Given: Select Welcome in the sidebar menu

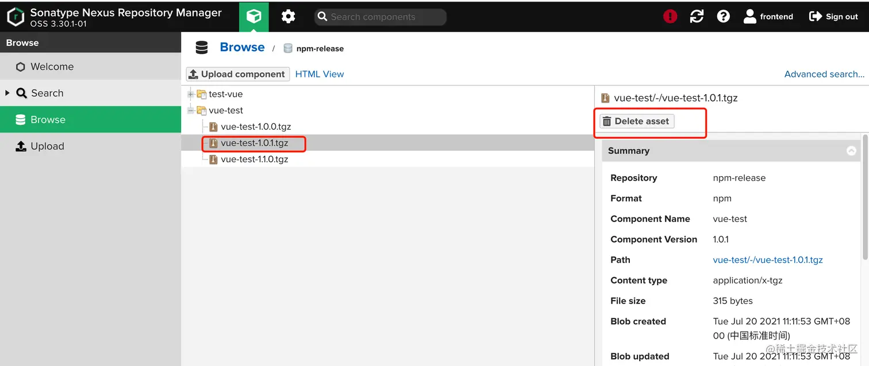Looking at the screenshot, I should pos(52,67).
